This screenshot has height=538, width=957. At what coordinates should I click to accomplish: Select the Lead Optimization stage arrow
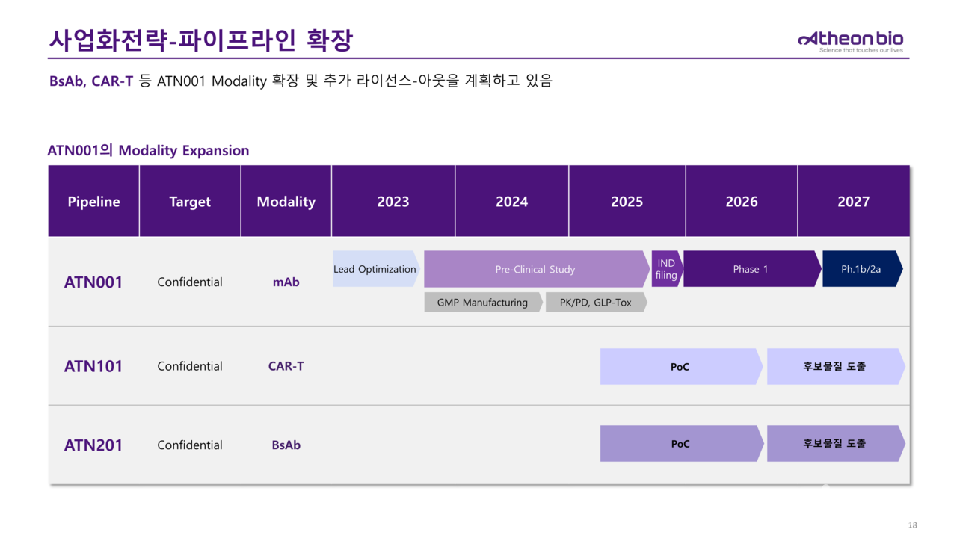374,269
